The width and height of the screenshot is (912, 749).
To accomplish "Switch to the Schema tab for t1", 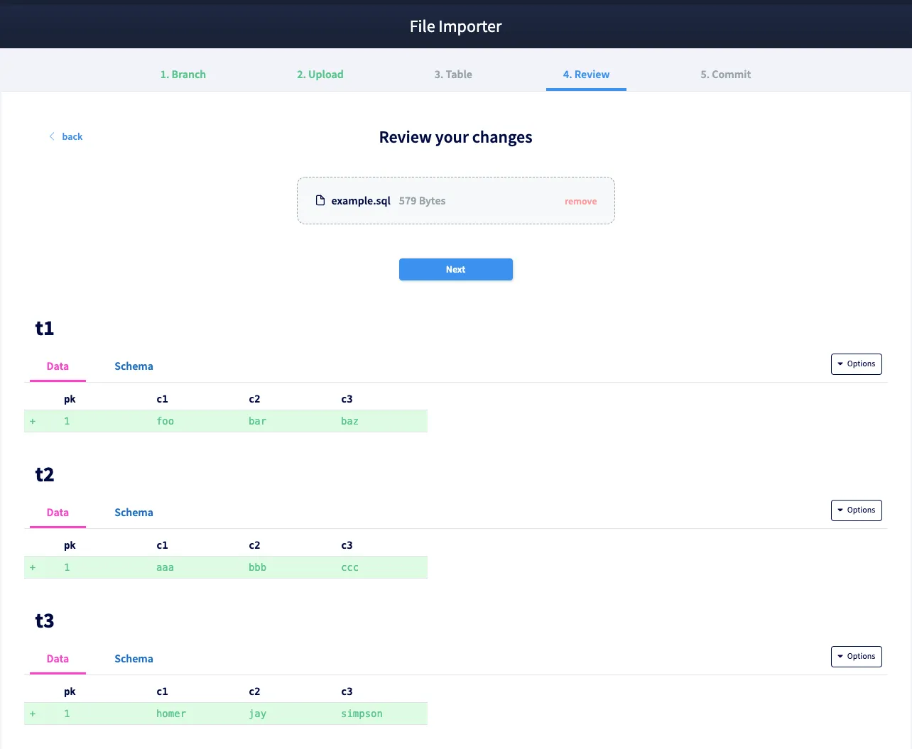I will click(x=134, y=366).
